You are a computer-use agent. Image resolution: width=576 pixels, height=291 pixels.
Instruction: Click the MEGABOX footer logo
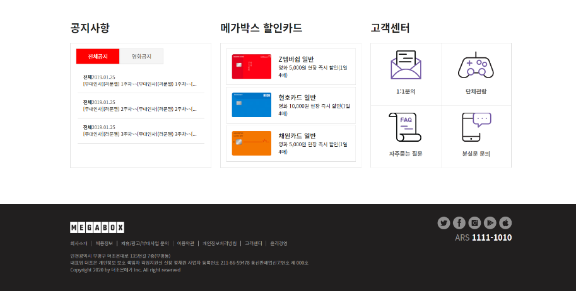click(97, 227)
